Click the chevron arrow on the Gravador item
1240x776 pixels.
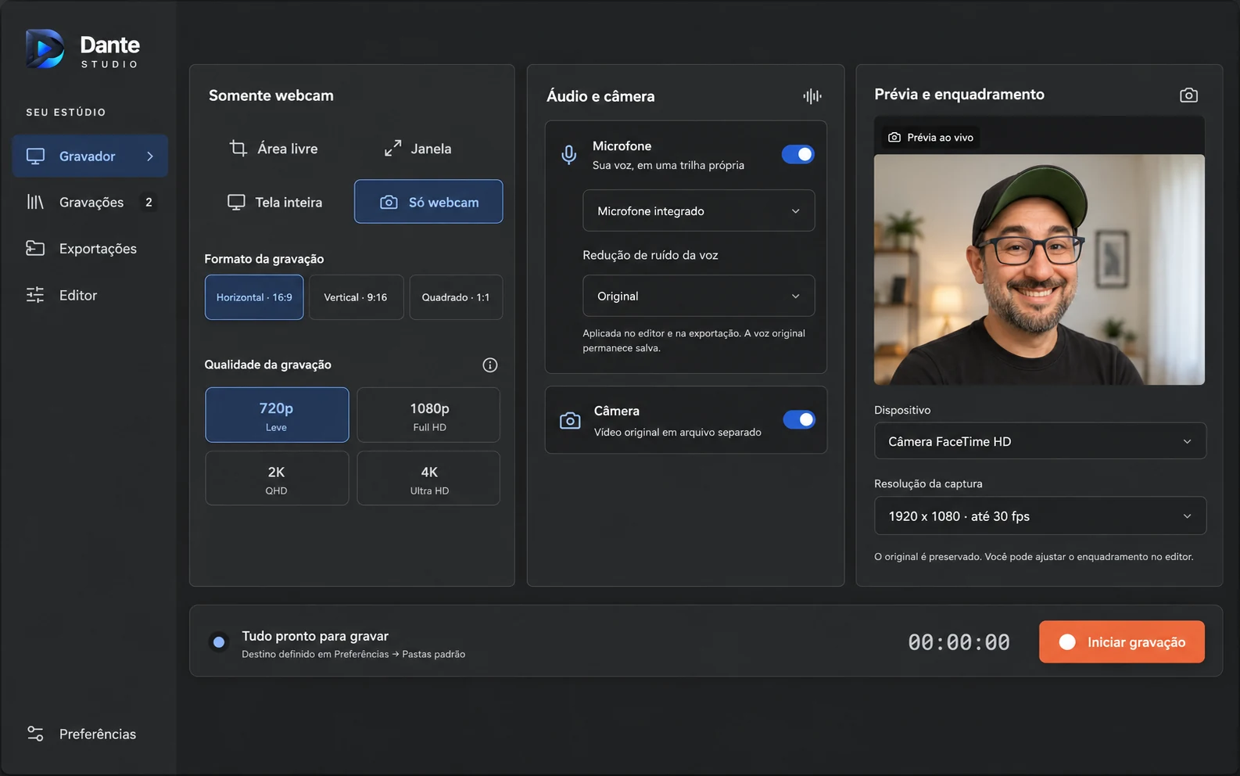tap(150, 156)
